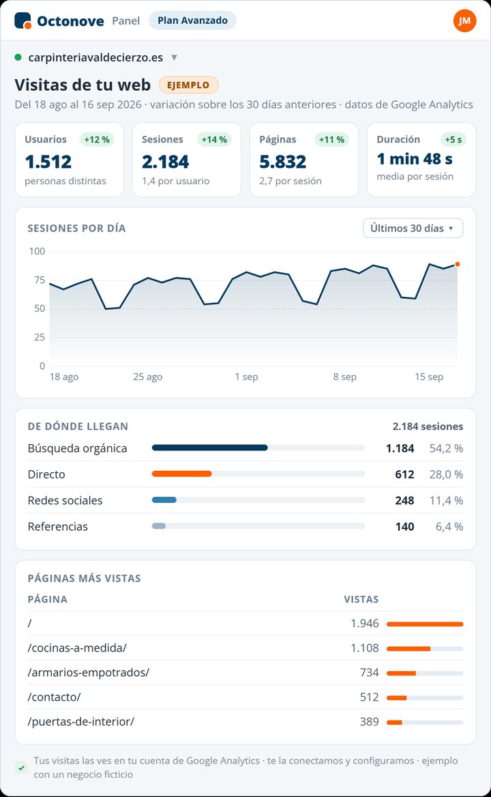Screen dimensions: 491x797
Task: Click the PÁGINA column header
Action: (x=47, y=599)
